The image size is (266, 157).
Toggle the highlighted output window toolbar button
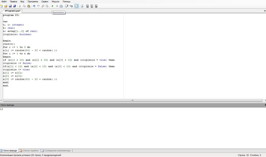[76, 6]
